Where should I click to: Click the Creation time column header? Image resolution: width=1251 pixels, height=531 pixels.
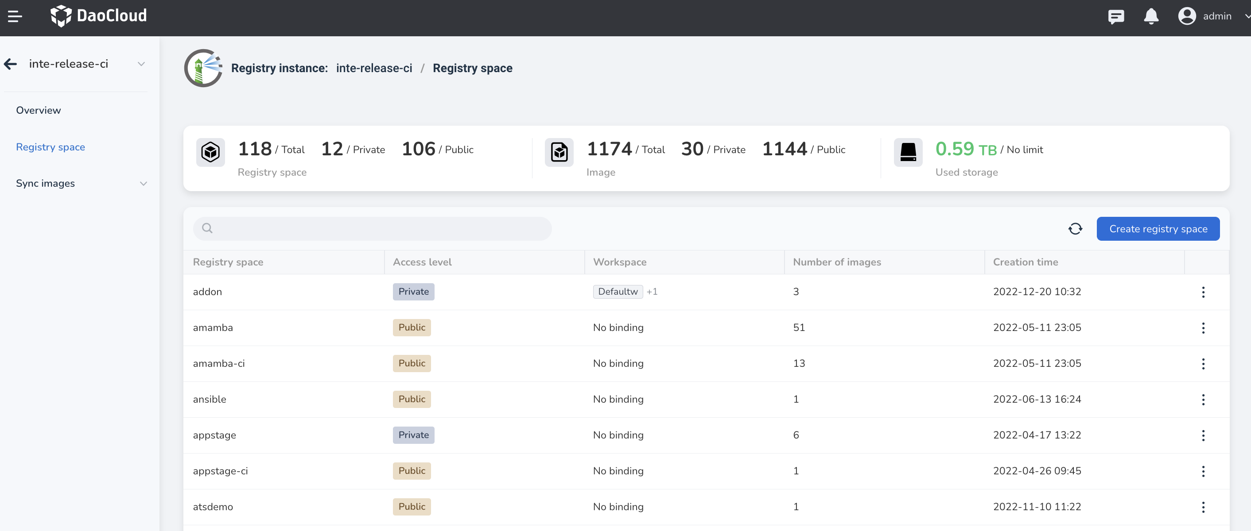click(1025, 262)
